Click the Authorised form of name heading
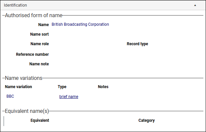206x132 pixels. (34, 15)
